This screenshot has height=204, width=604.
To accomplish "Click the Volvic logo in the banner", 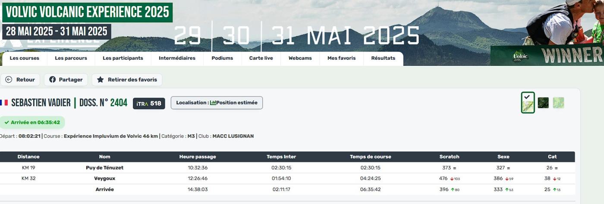I will tap(520, 56).
